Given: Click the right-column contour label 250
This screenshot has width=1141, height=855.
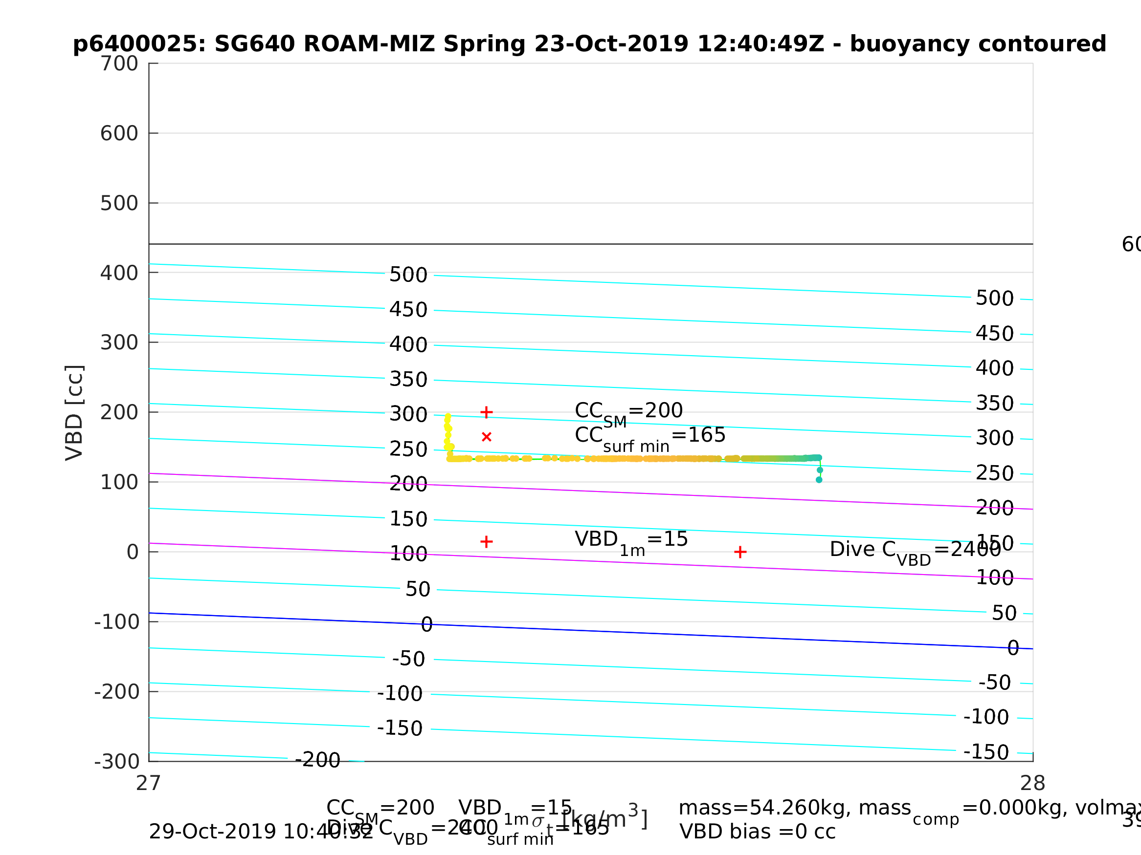Looking at the screenshot, I should (x=995, y=473).
